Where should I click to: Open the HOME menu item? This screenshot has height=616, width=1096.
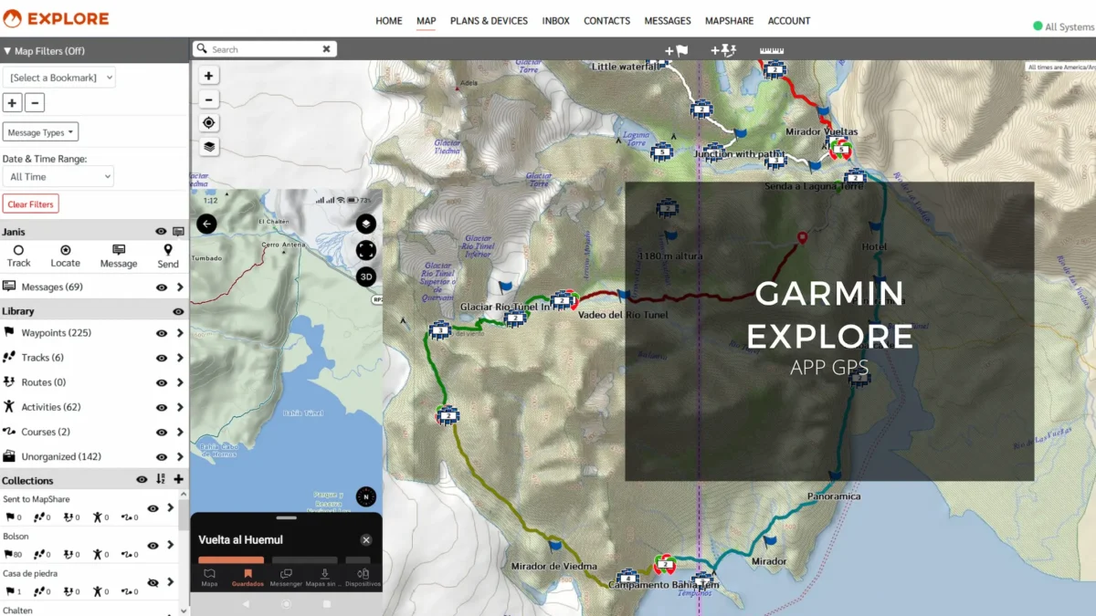pyautogui.click(x=389, y=20)
